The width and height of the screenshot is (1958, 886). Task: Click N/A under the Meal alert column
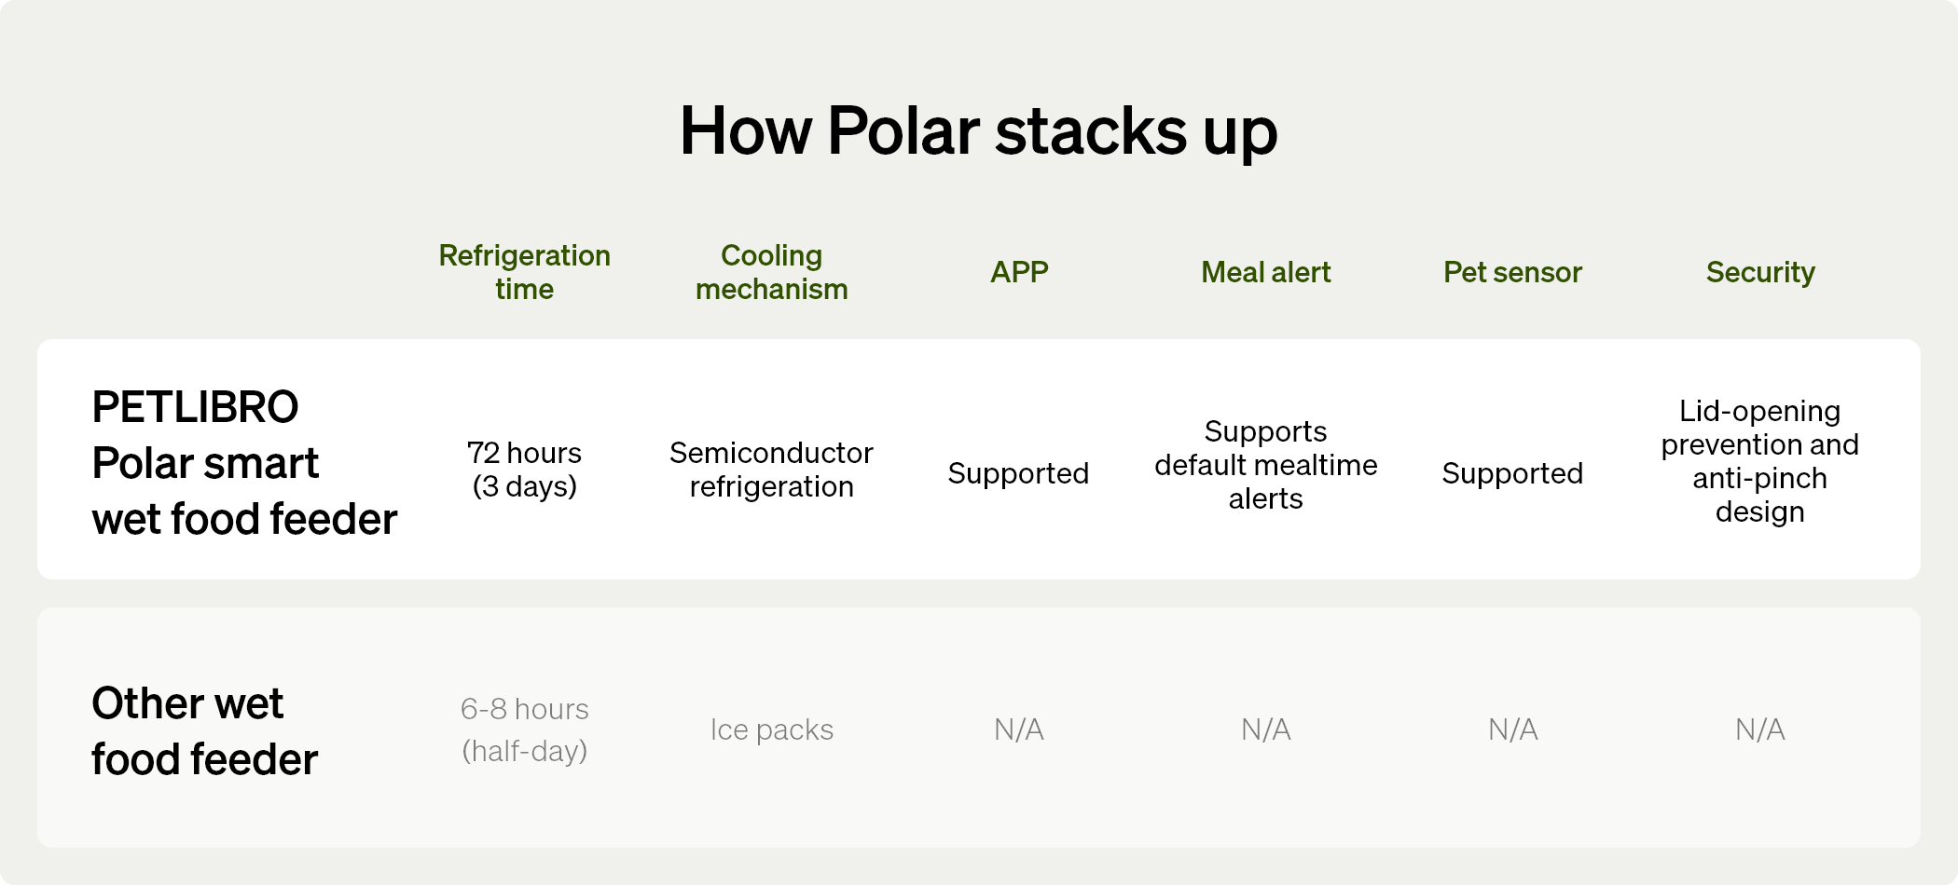click(1265, 729)
